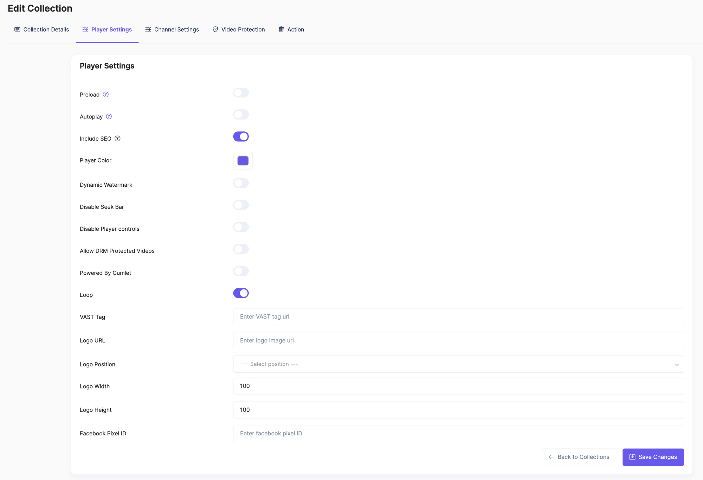This screenshot has width=703, height=480.
Task: Click the Channel Settings sliders icon
Action: pyautogui.click(x=148, y=30)
